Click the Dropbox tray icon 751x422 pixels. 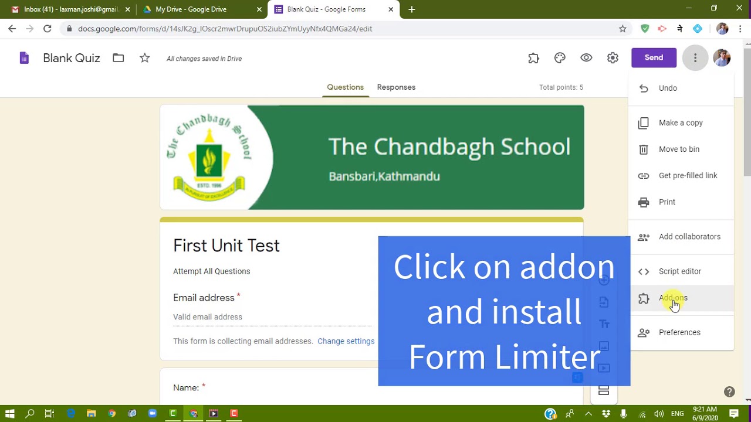click(x=606, y=414)
